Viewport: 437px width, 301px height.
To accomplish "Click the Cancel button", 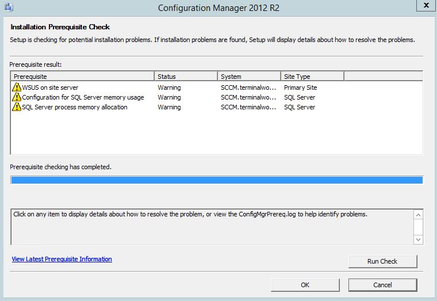I will point(382,285).
